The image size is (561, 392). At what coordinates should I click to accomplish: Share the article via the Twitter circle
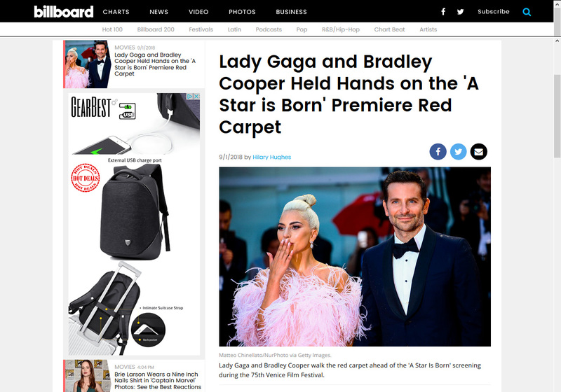(x=459, y=152)
